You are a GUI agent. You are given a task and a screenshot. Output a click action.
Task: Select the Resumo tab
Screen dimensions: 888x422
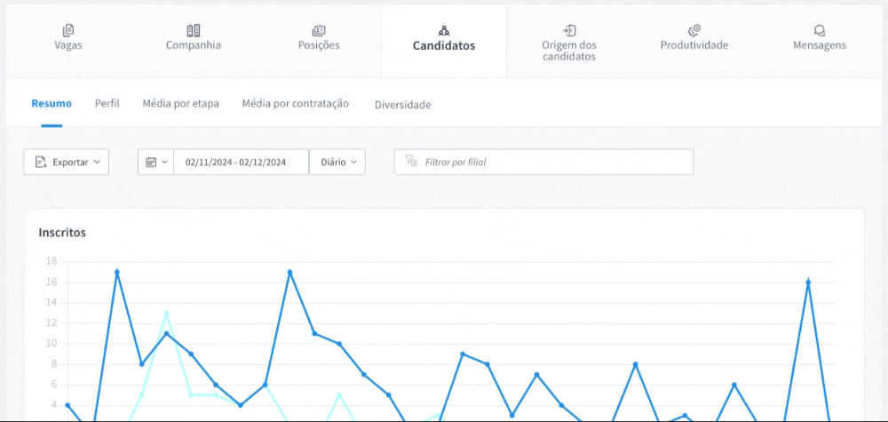[52, 104]
